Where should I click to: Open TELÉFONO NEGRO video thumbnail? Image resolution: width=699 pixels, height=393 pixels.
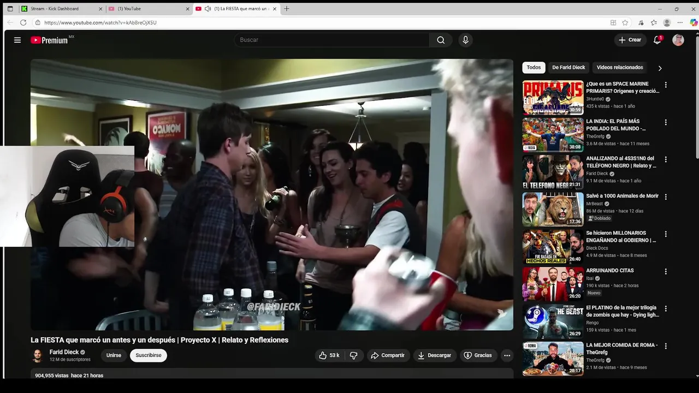pyautogui.click(x=553, y=172)
